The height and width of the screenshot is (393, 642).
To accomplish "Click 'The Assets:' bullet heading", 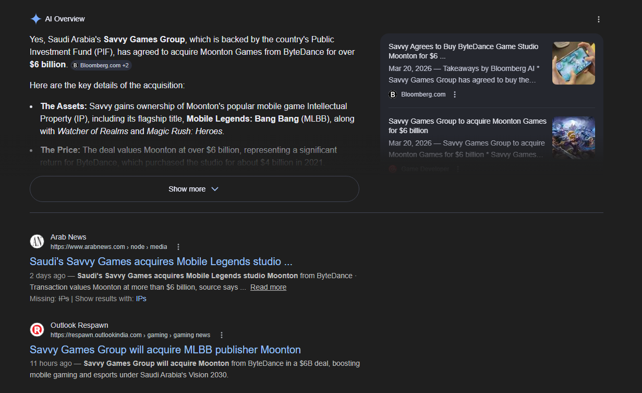I will tap(64, 106).
